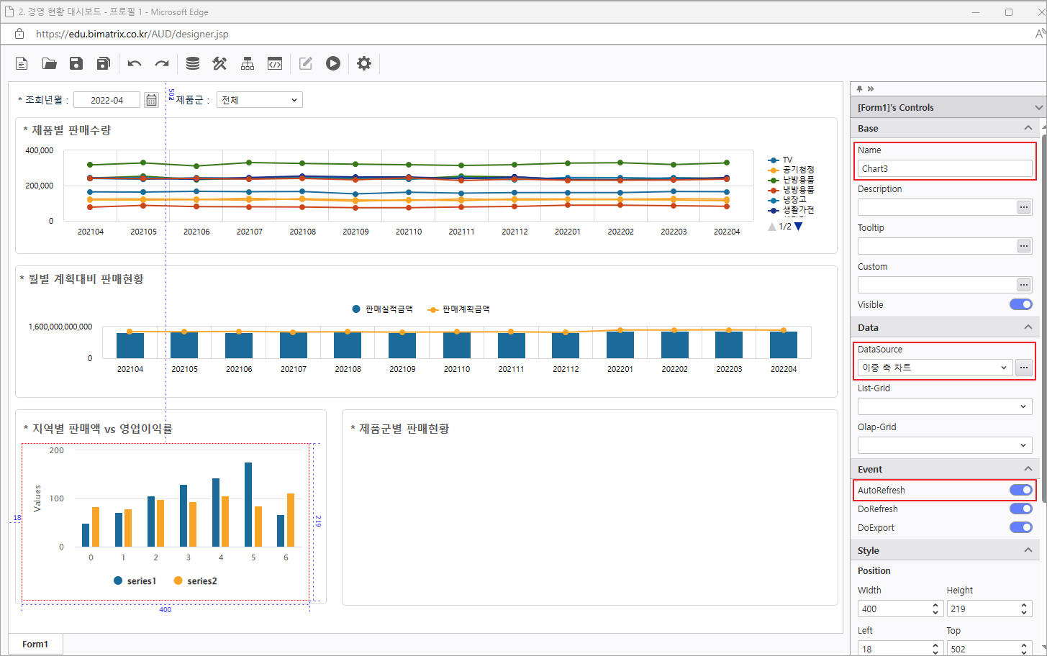
Task: Open a report with the folder icon
Action: [49, 63]
